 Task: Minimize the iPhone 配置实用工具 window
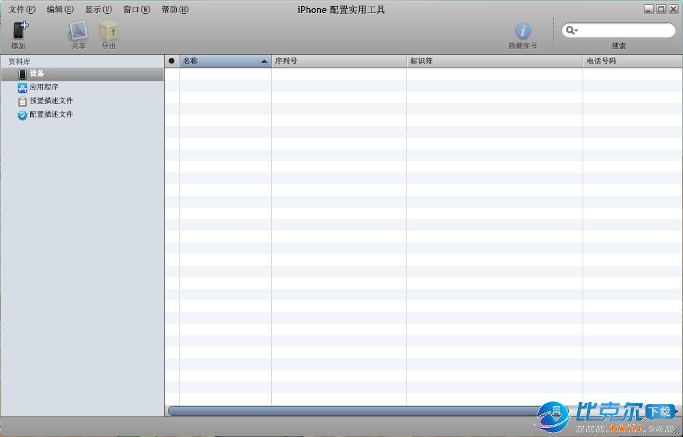point(649,9)
